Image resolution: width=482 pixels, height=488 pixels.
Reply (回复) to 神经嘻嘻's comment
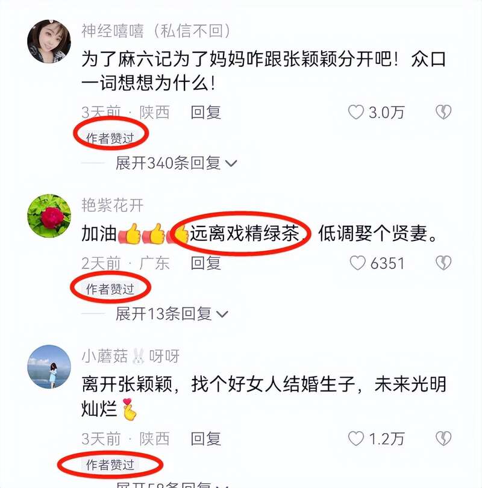coord(205,112)
